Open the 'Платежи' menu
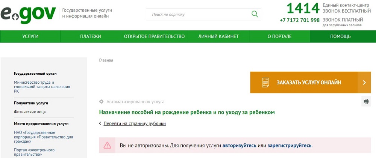The height and width of the screenshot is (158, 376). [x=91, y=36]
